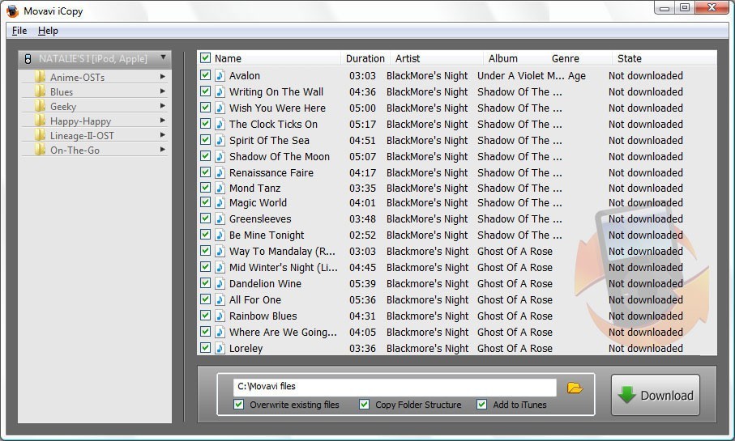Click the Lineage-II-OST folder icon
Image resolution: width=735 pixels, height=441 pixels.
41,135
